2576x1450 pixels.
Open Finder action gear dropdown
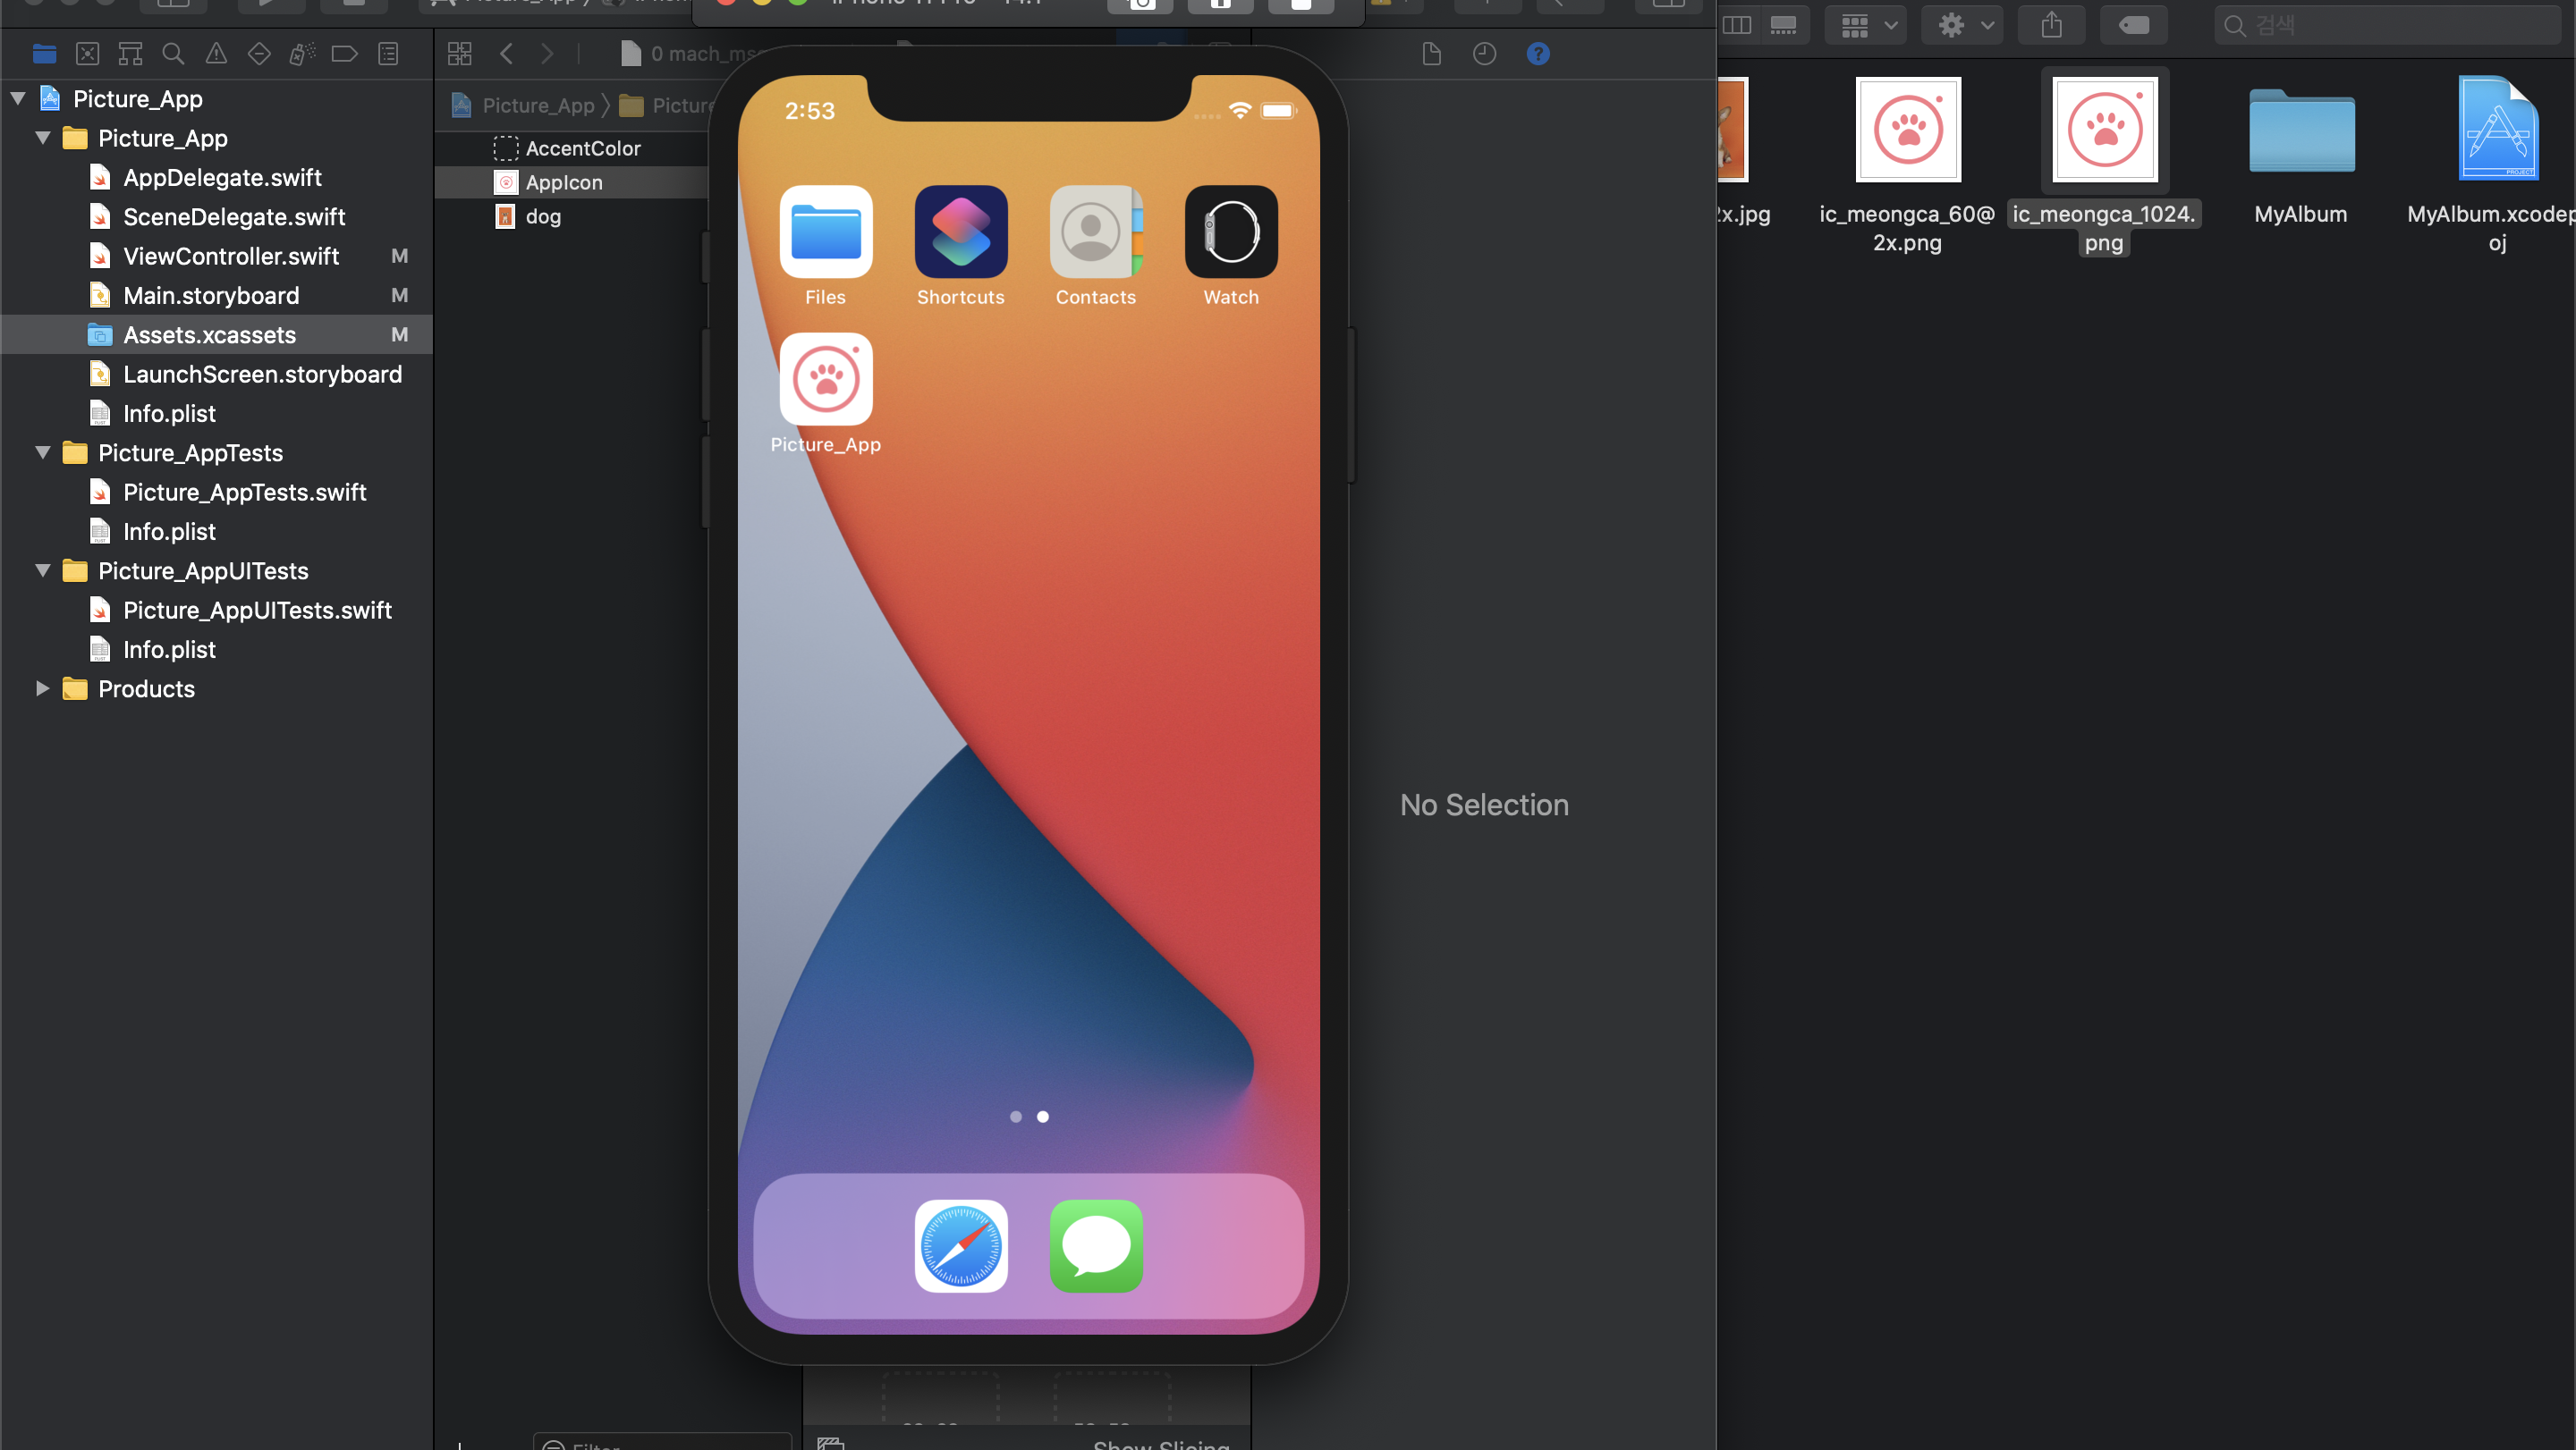pos(1964,25)
